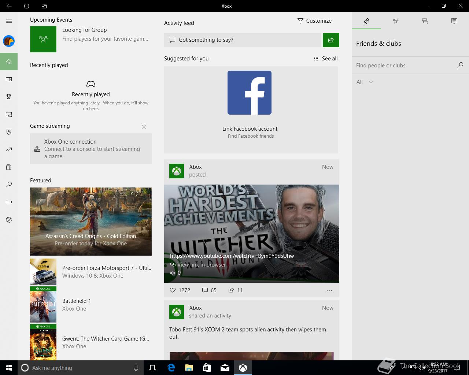Open Gwent Witcher Card Game thumbnail

pyautogui.click(x=43, y=342)
